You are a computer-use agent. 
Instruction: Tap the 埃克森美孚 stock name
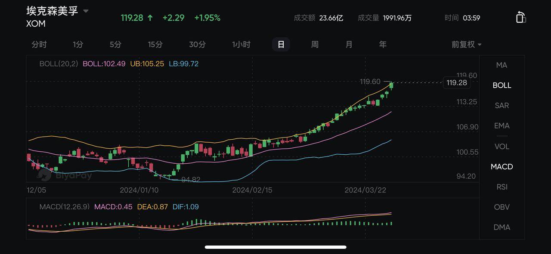52,11
